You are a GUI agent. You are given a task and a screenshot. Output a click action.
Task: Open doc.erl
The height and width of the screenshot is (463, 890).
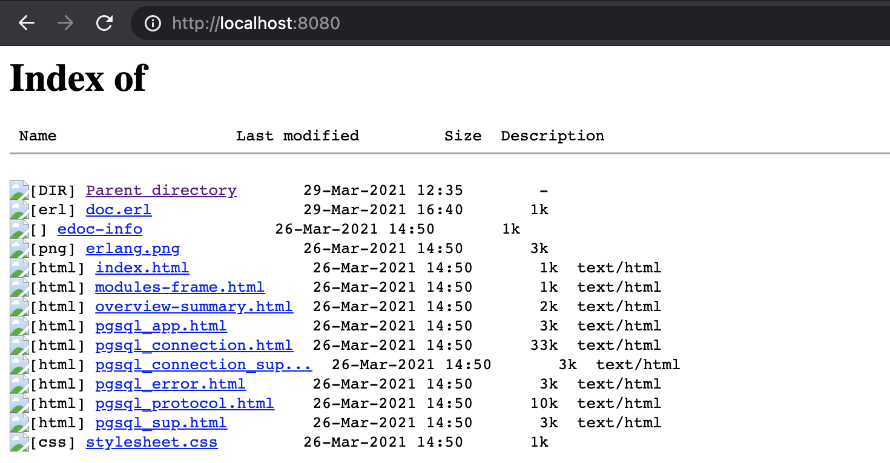(119, 209)
